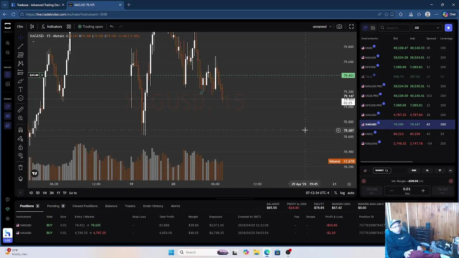Select the brush drawing tool
Screen dimensions: 459x258
20,81
